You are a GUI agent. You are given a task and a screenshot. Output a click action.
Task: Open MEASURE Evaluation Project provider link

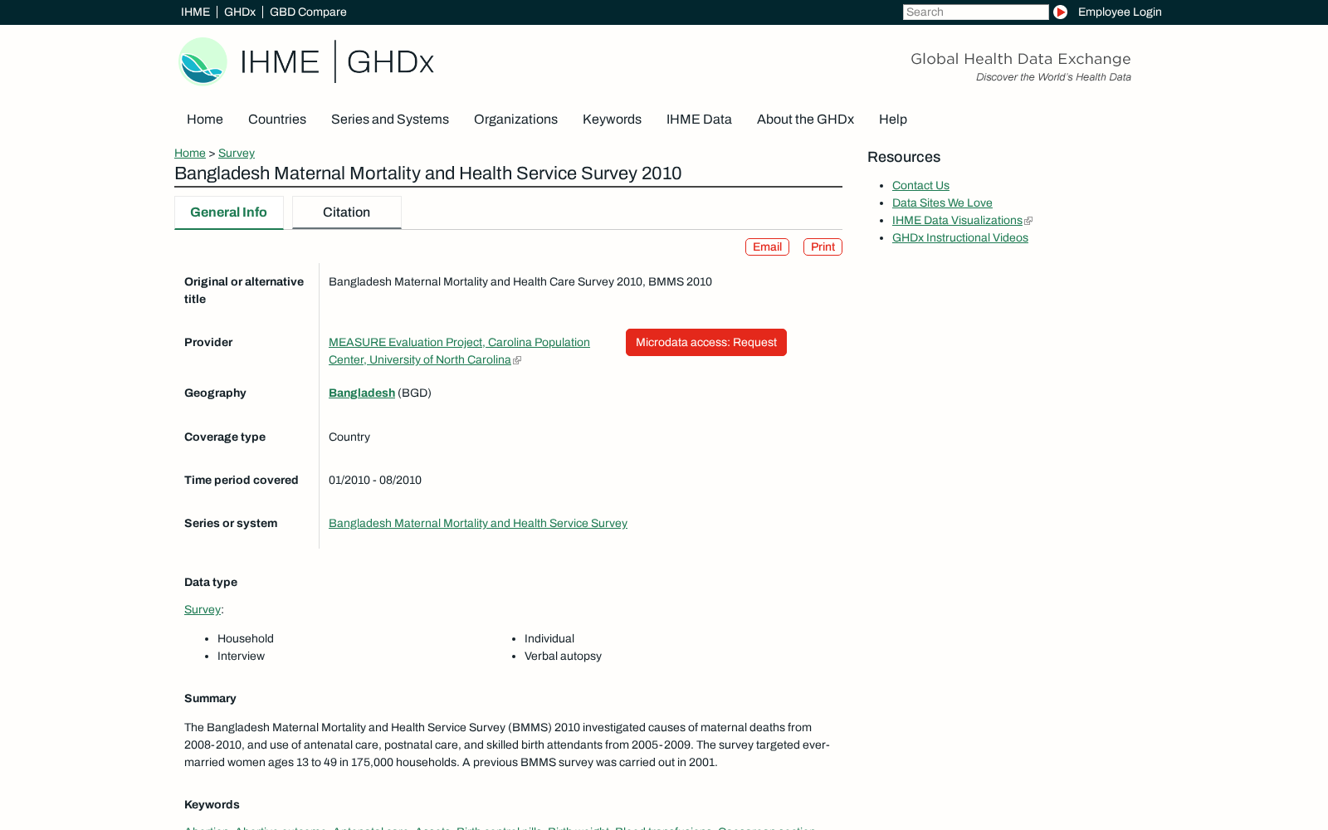click(x=459, y=351)
